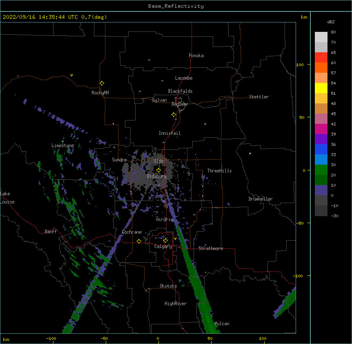Select the Drumheller city label
Image resolution: width=352 pixels, height=344 pixels.
point(261,199)
